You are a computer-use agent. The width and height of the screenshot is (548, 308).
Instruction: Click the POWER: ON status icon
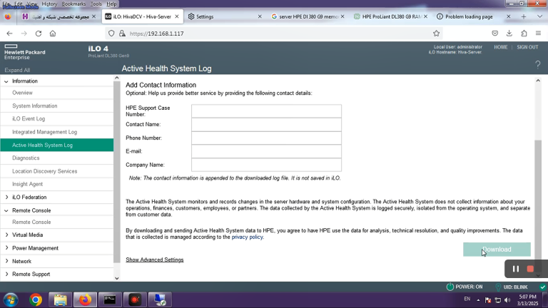[x=450, y=287]
